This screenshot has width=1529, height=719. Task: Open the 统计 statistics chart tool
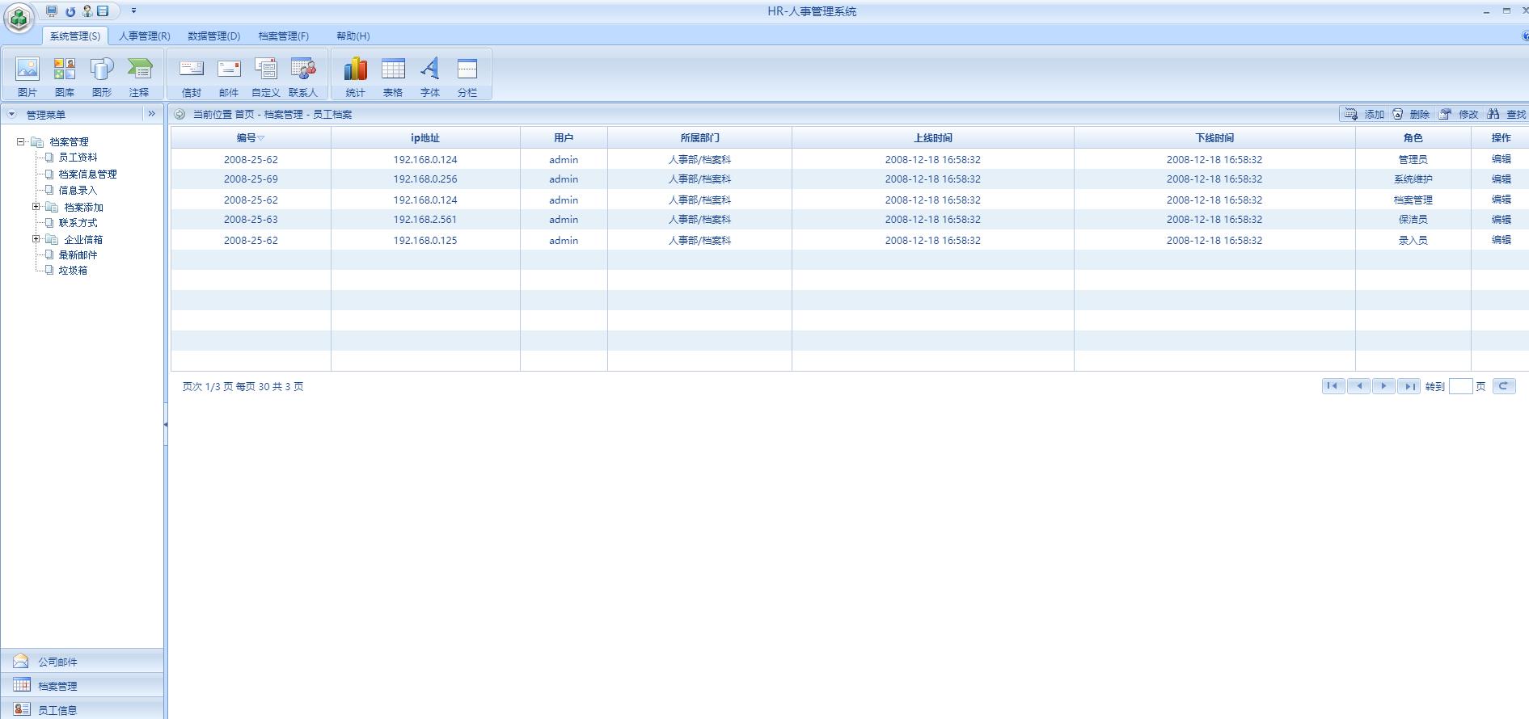[x=356, y=77]
